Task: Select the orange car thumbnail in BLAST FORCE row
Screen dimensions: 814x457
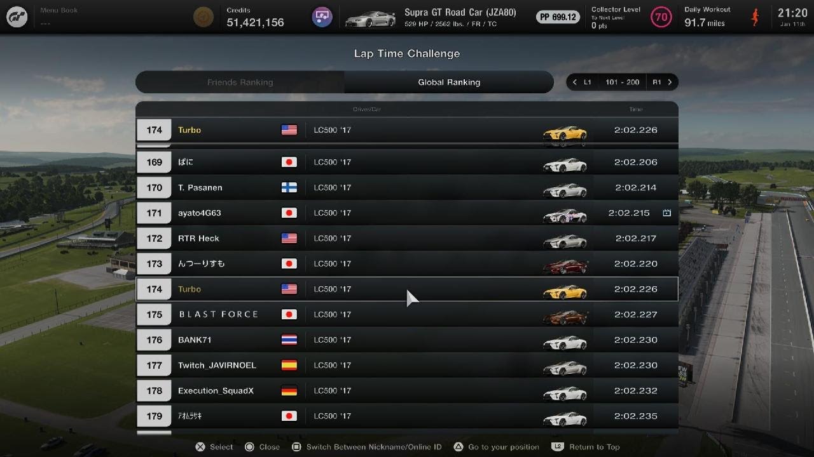Action: pyautogui.click(x=565, y=317)
